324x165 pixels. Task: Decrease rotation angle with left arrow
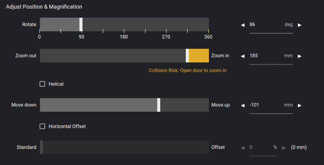click(243, 25)
